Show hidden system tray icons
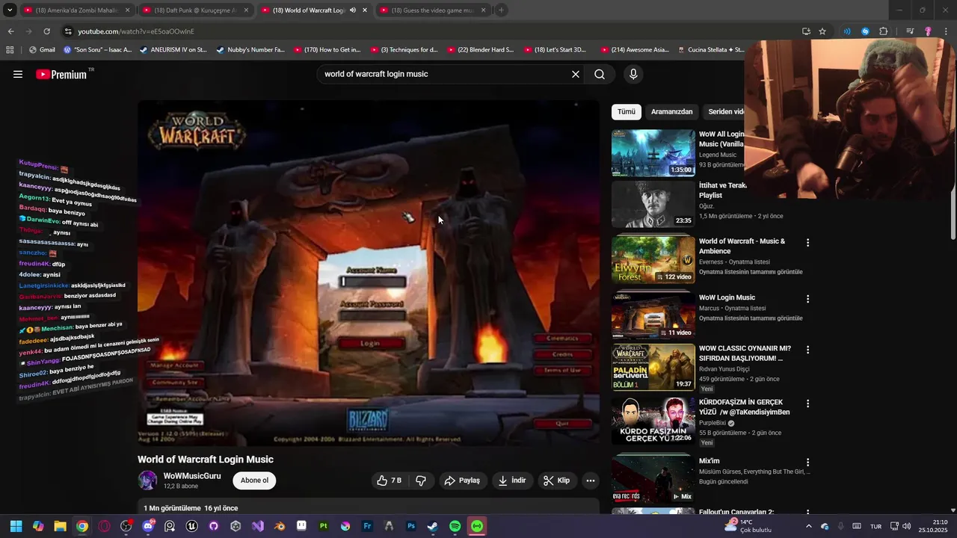 pyautogui.click(x=808, y=526)
